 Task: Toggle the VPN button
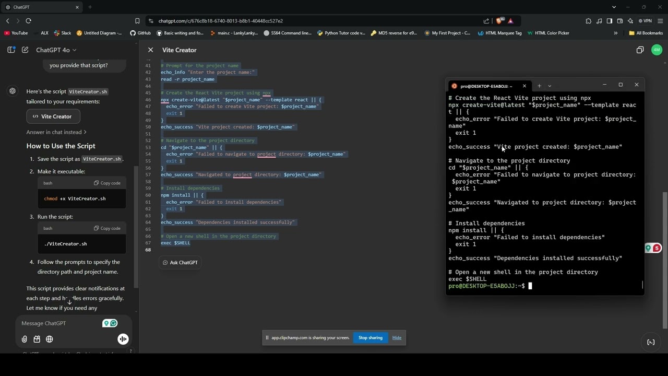(646, 21)
